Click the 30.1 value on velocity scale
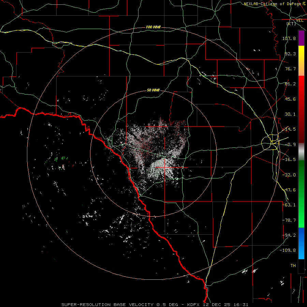 click(290, 114)
